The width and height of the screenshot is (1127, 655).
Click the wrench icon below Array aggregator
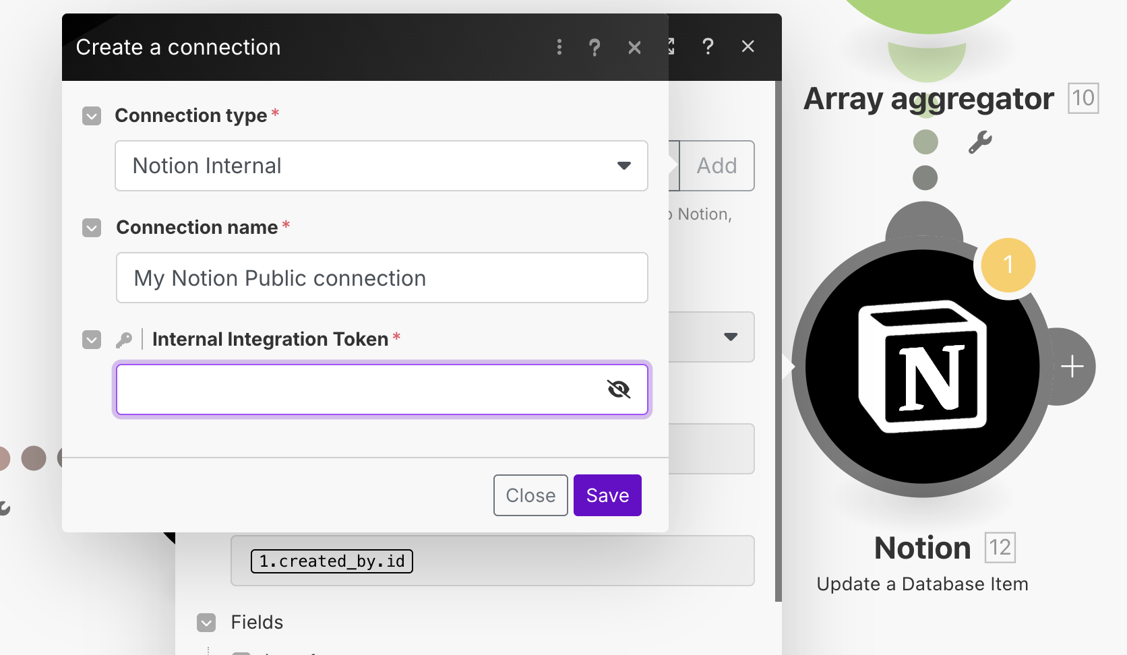[980, 142]
